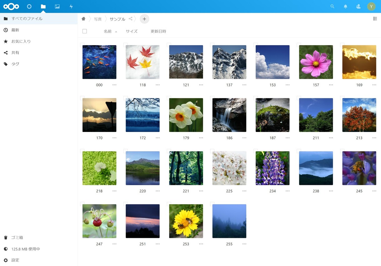This screenshot has width=381, height=266.
Task: Open more actions for file 179
Action: click(201, 138)
